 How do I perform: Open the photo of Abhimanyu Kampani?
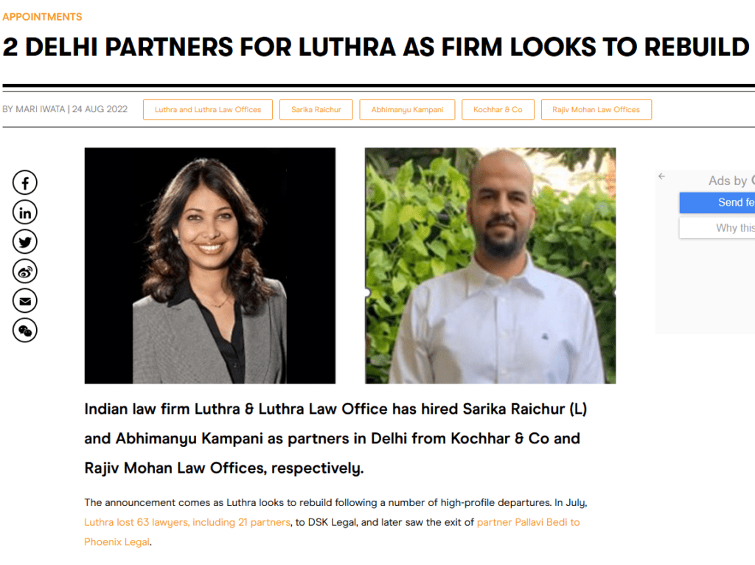click(490, 266)
